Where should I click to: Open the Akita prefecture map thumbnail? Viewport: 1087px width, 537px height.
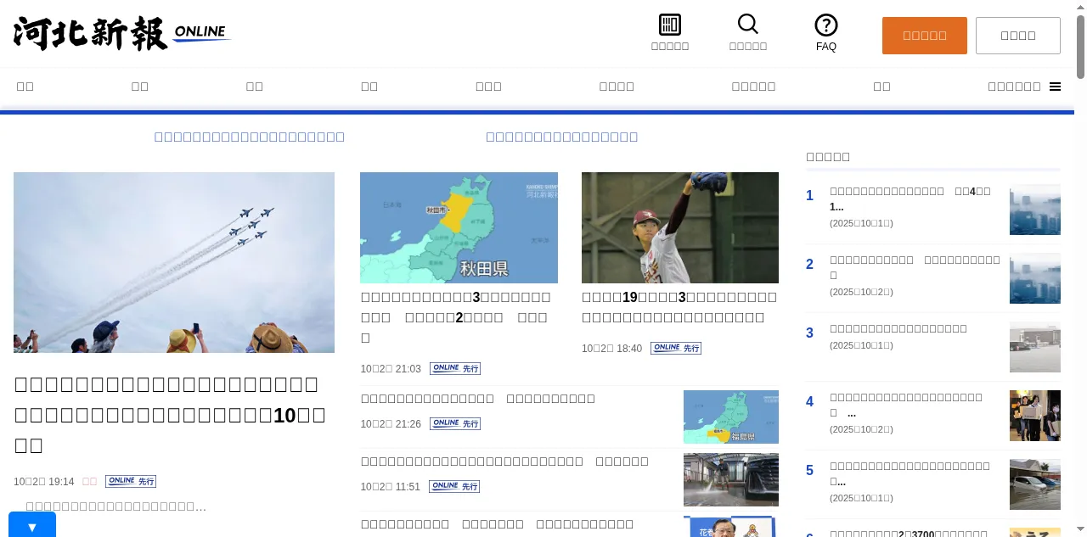pyautogui.click(x=459, y=227)
